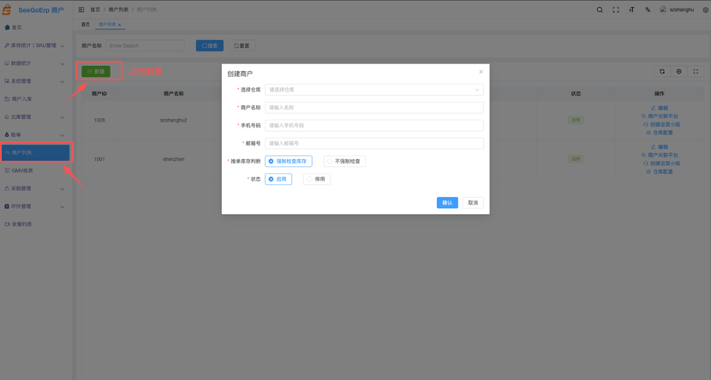711x380 pixels.
Task: Choose the 停用 status radio button
Action: click(316, 179)
